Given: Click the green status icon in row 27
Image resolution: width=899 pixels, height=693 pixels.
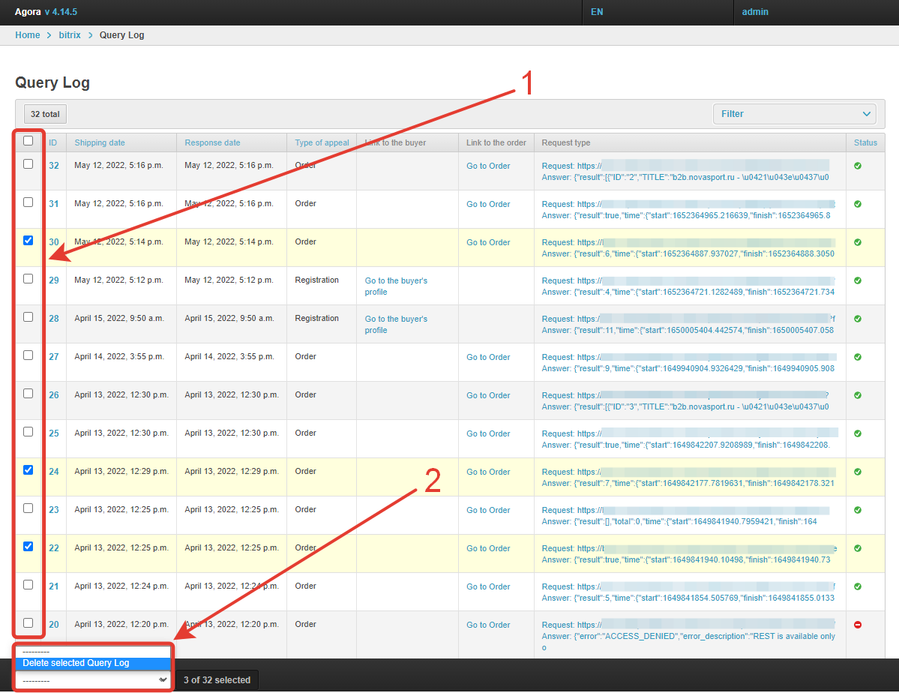Looking at the screenshot, I should (x=857, y=357).
